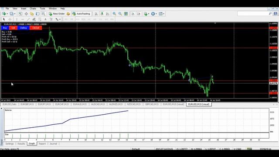279x157 pixels.
Task: Switch to H1 timeframe
Action: tap(89, 19)
